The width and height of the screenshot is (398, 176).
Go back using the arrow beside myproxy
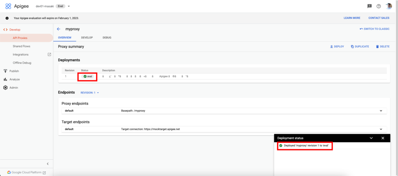(x=59, y=29)
